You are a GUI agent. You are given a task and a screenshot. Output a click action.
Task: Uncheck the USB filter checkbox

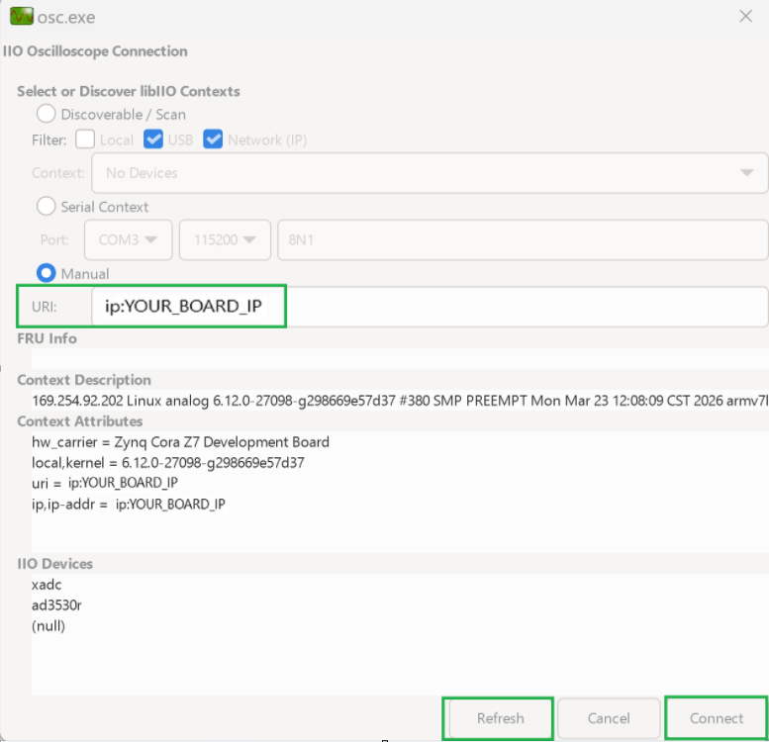click(x=153, y=139)
